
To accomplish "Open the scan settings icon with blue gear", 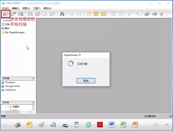I will (x=21, y=14).
